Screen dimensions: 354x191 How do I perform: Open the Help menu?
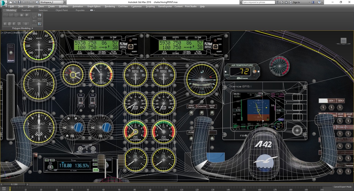202,7
